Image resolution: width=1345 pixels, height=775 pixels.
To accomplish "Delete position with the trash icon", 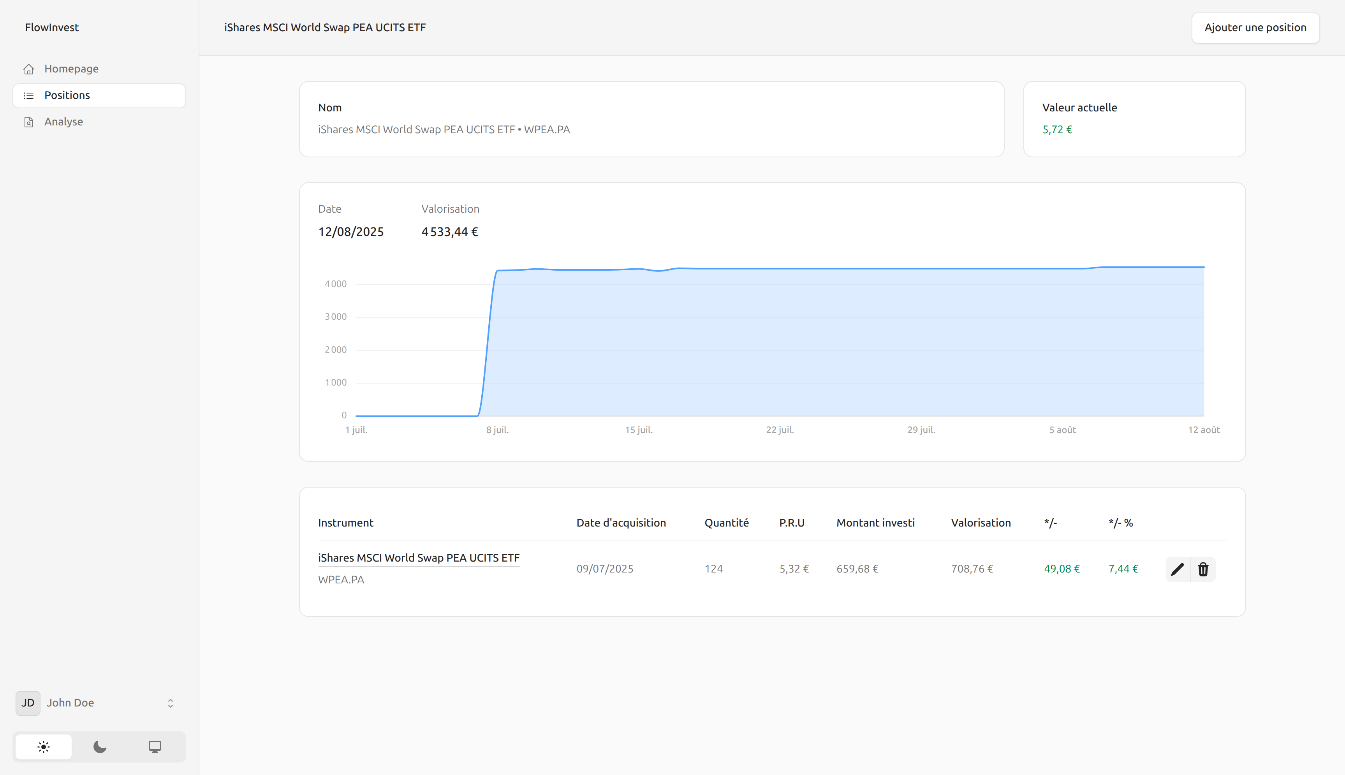I will pos(1203,569).
